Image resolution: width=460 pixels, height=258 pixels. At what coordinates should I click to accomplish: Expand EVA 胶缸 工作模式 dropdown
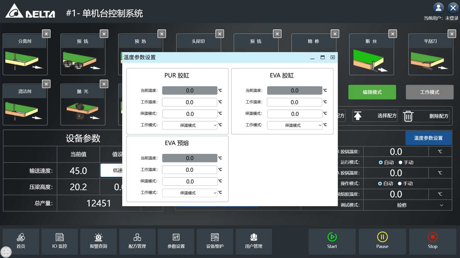pyautogui.click(x=295, y=125)
